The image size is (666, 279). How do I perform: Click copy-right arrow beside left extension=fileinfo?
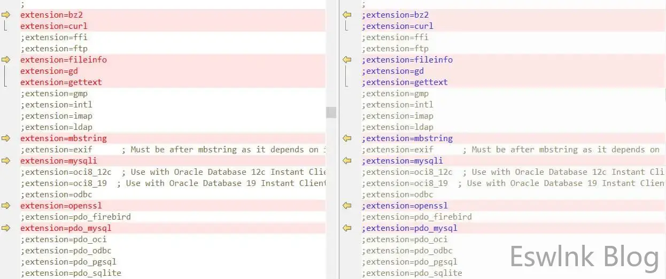pyautogui.click(x=6, y=60)
